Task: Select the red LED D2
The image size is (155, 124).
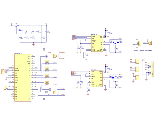Action: point(113,78)
